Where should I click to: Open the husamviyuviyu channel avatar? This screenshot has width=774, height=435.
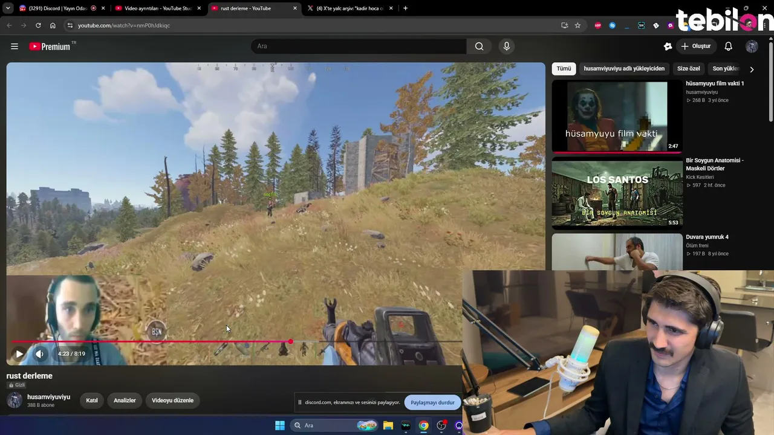[x=15, y=400]
